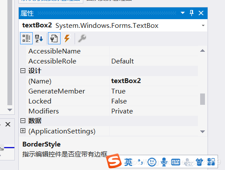Click the AccessibleRole Default value
Image resolution: width=225 pixels, height=170 pixels.
click(x=123, y=61)
